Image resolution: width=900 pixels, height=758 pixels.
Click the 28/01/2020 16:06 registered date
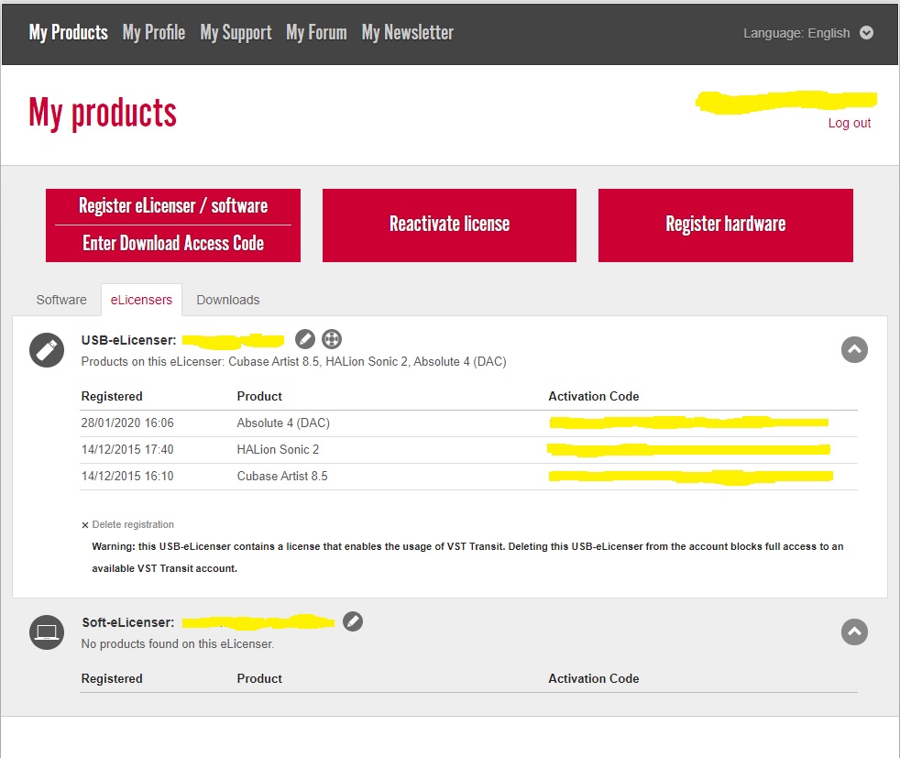coord(127,423)
